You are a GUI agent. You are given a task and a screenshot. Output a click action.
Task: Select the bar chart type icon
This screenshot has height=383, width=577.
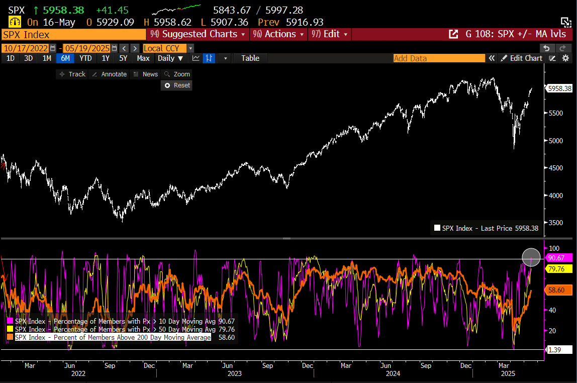[209, 58]
